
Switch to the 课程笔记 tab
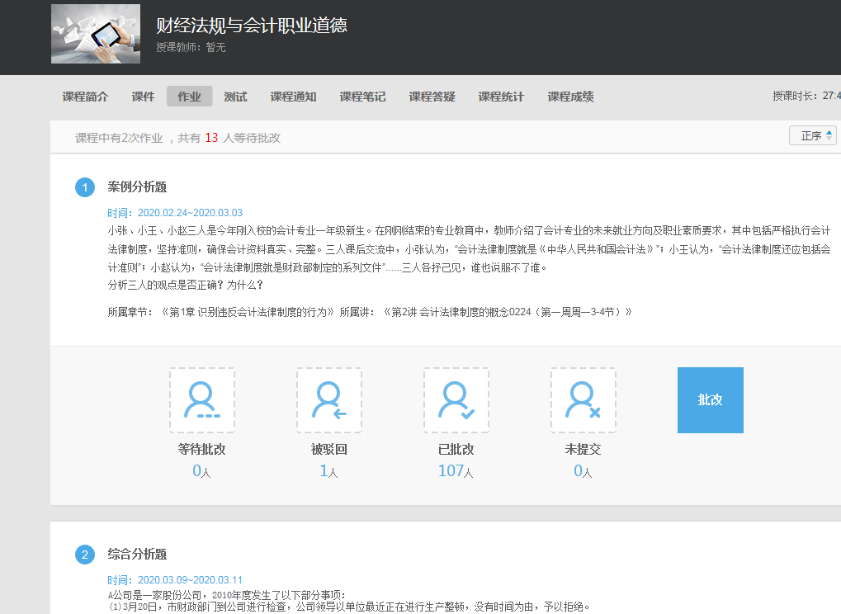click(362, 97)
